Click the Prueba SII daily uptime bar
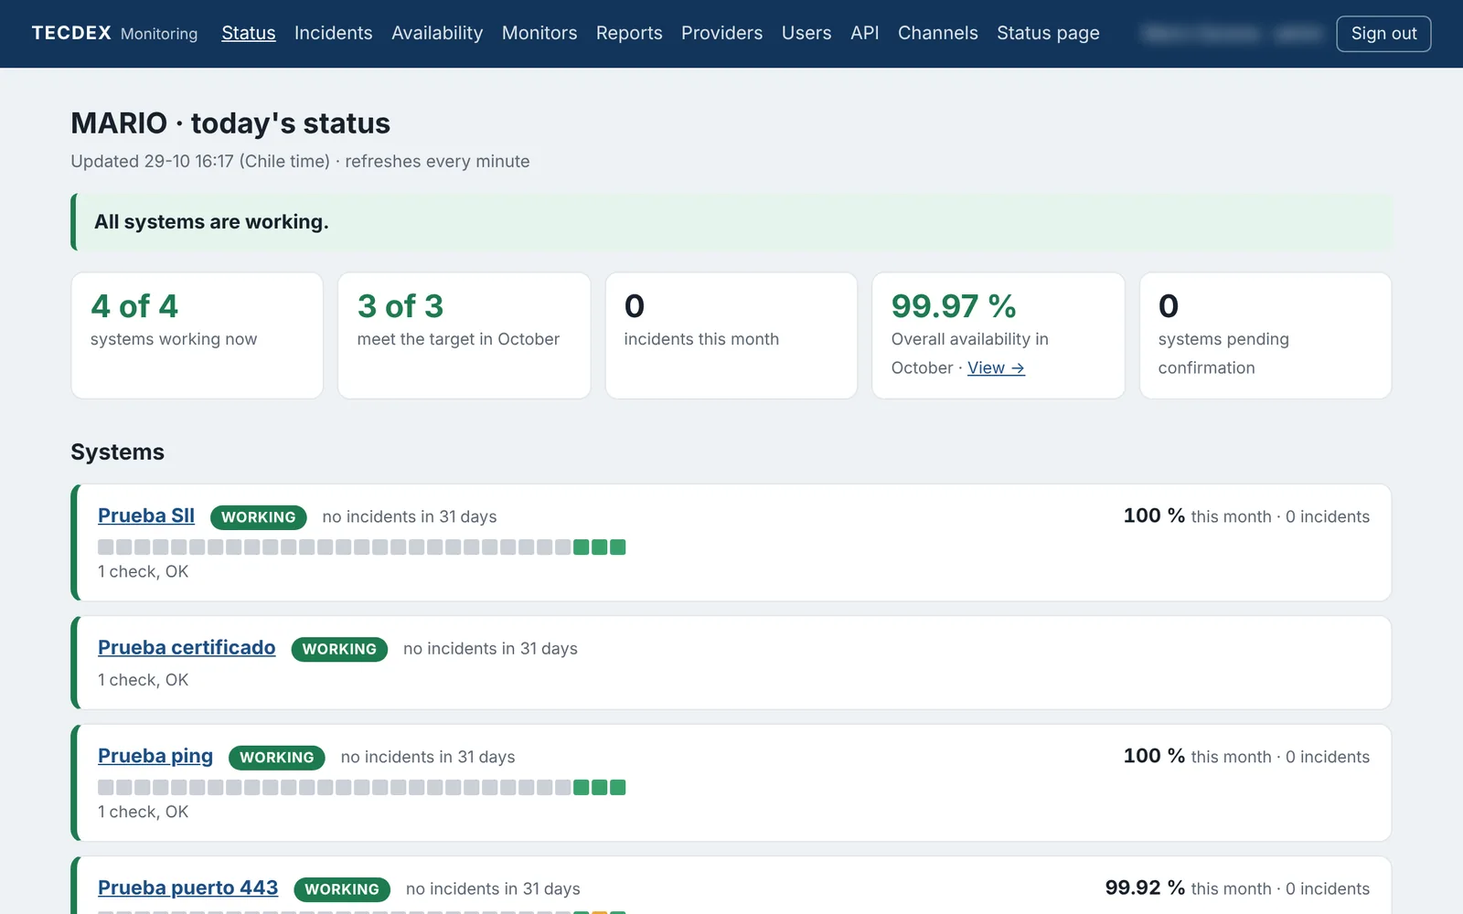This screenshot has height=914, width=1463. pos(361,547)
